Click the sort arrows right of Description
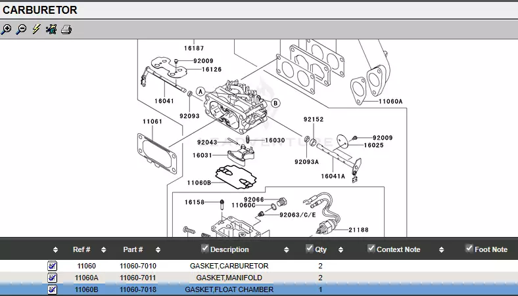Viewport: 518px width, 296px height. coord(287,249)
